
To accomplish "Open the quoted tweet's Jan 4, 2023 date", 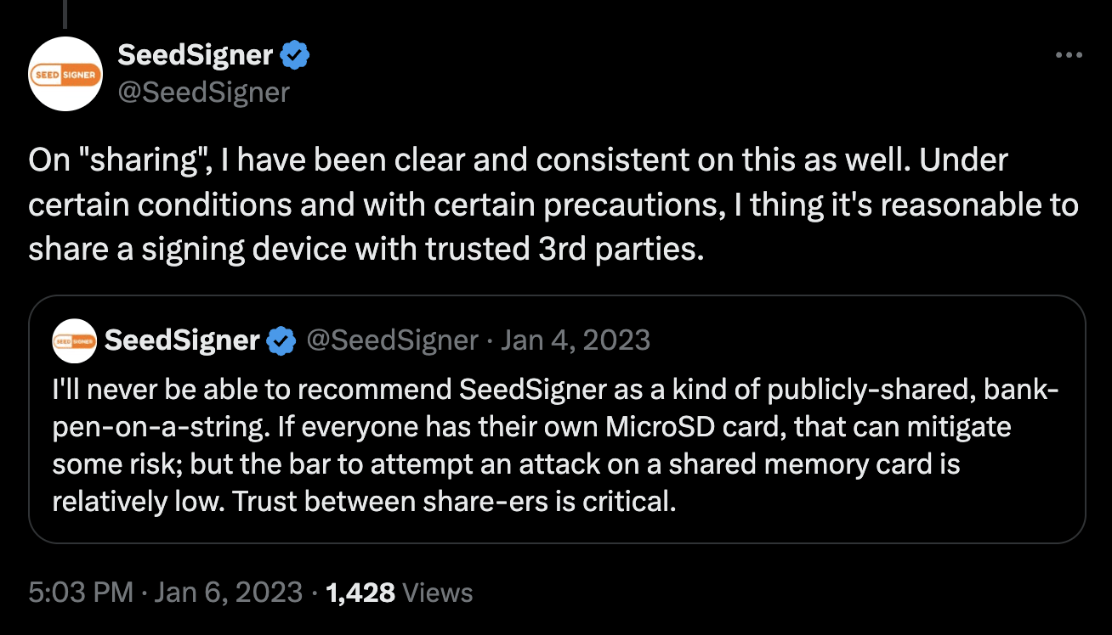I will (576, 340).
